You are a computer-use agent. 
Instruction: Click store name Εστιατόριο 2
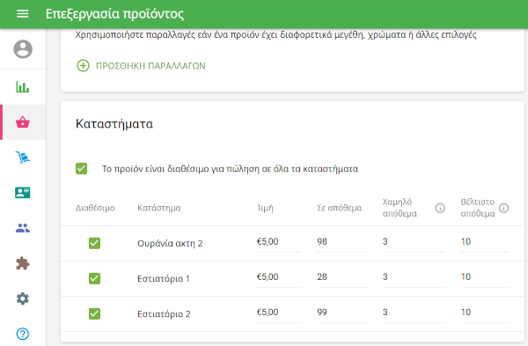pos(164,314)
